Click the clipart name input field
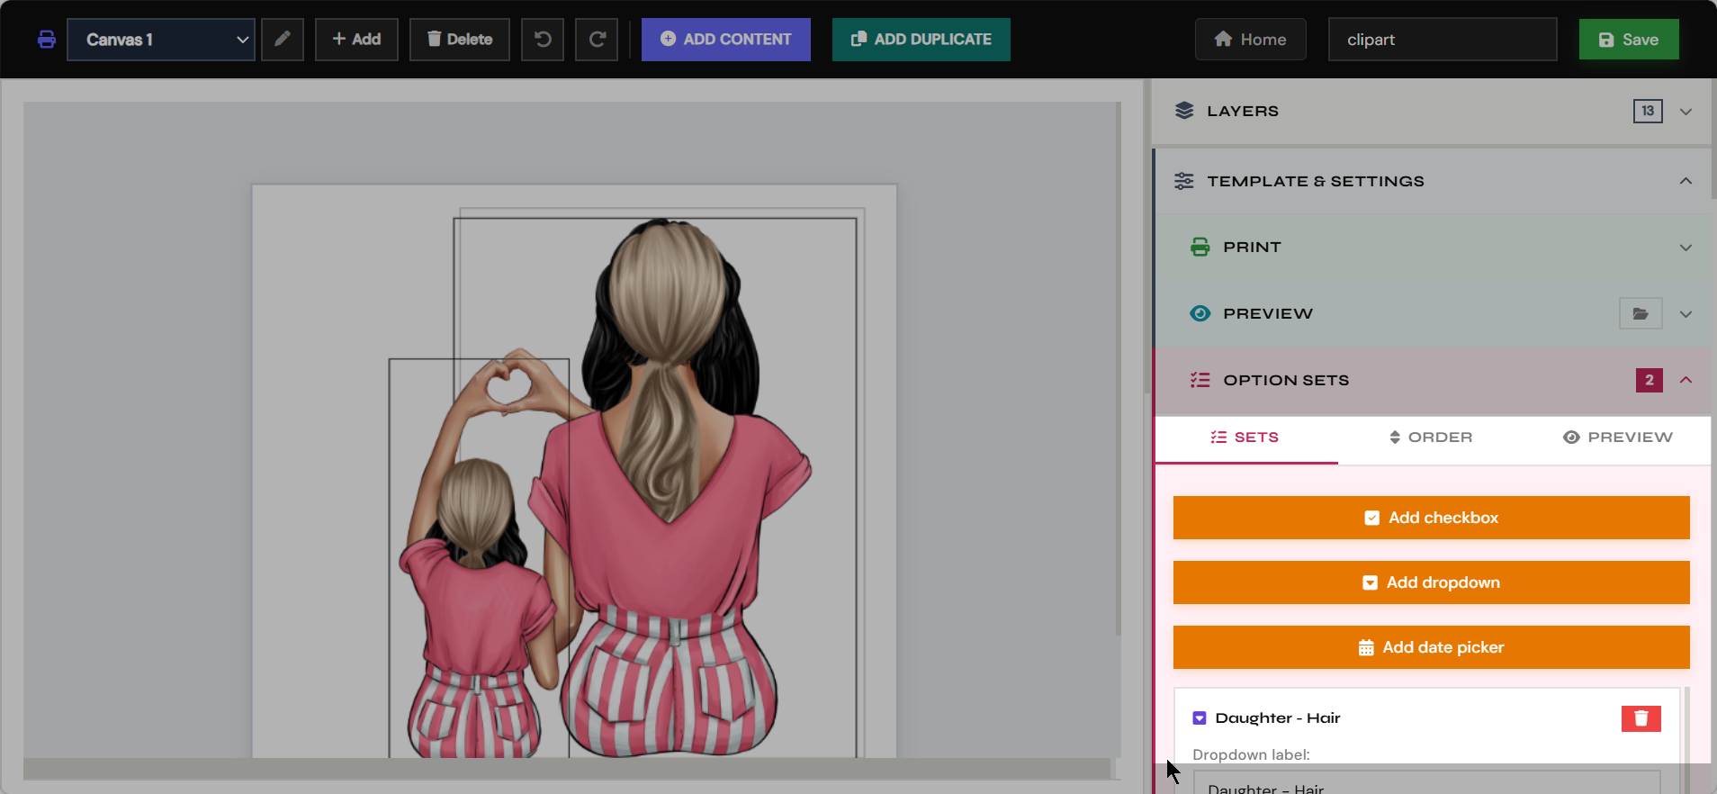Viewport: 1717px width, 794px height. (1443, 40)
